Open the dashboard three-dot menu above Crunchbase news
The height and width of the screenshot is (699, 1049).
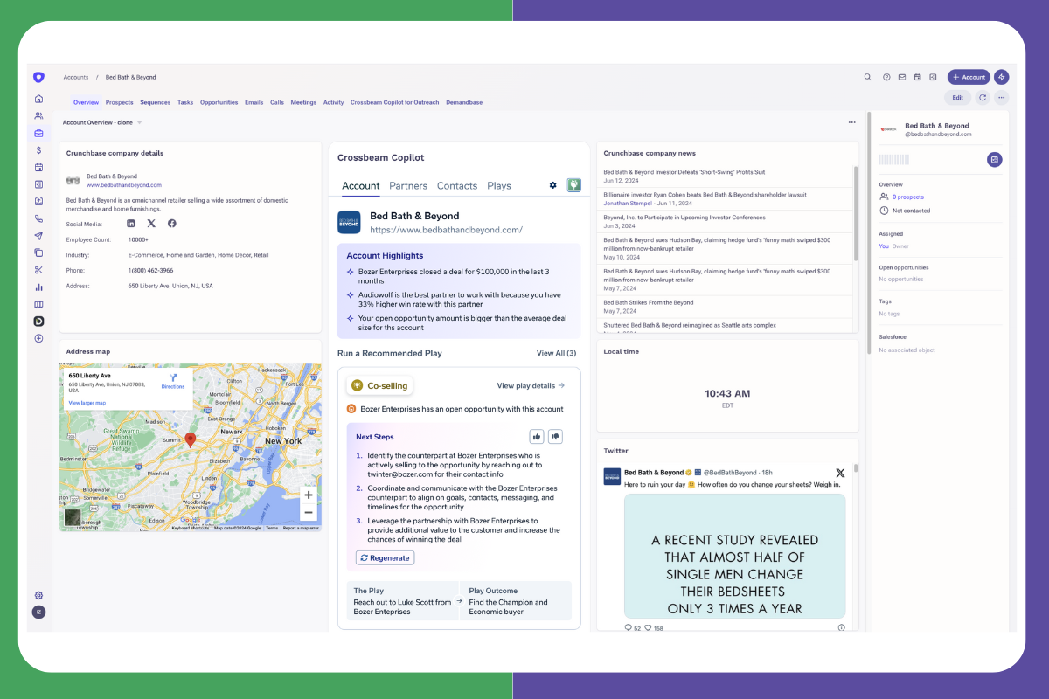coord(851,122)
